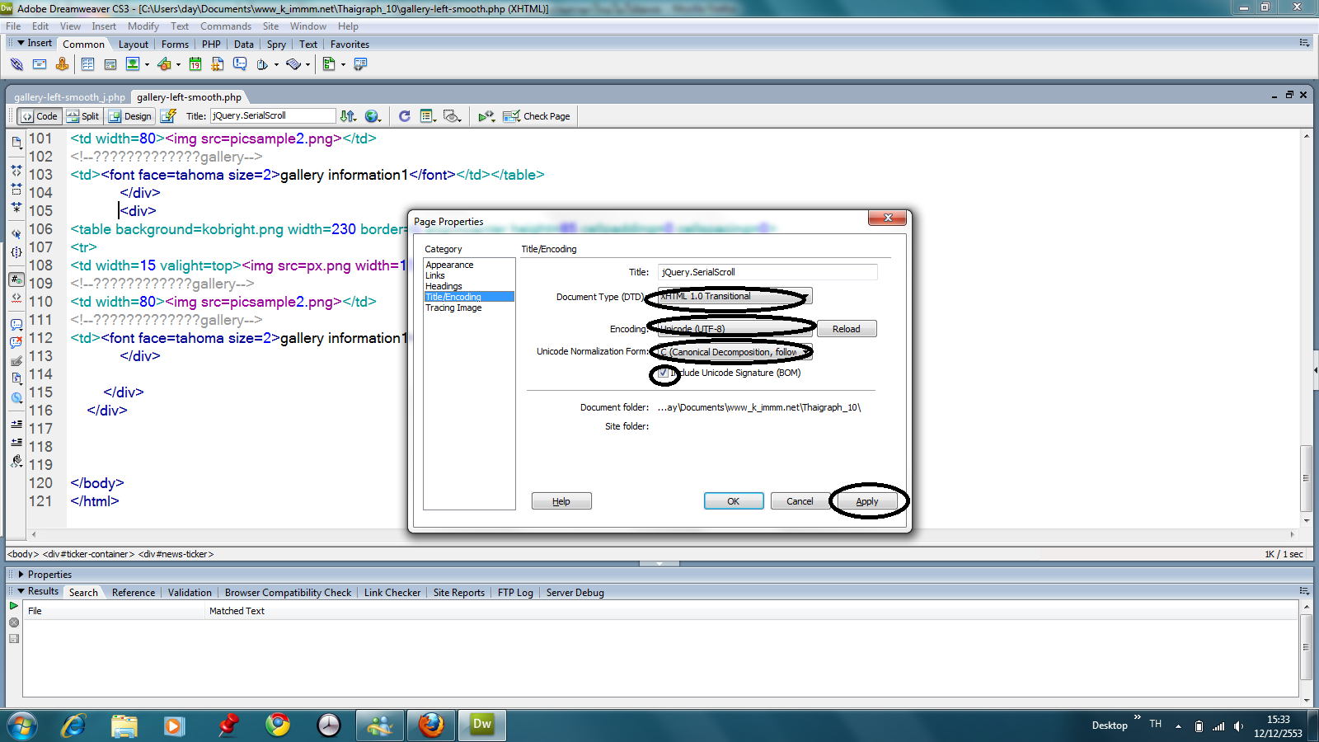Click the Preview in Browser globe icon
Screen dimensions: 1319x742
tap(373, 116)
